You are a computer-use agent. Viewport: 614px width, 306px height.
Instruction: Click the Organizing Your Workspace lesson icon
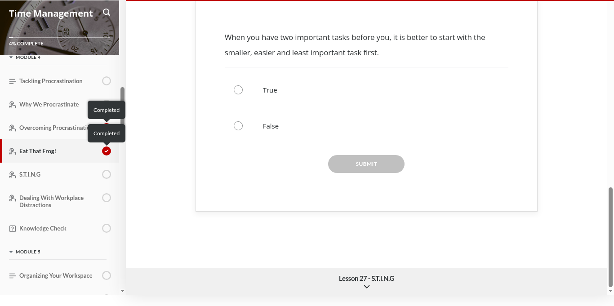click(13, 276)
